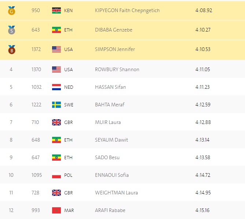Screen dimensions: 245x219
Task: Click winning time 4:08.92
Action: [204, 11]
